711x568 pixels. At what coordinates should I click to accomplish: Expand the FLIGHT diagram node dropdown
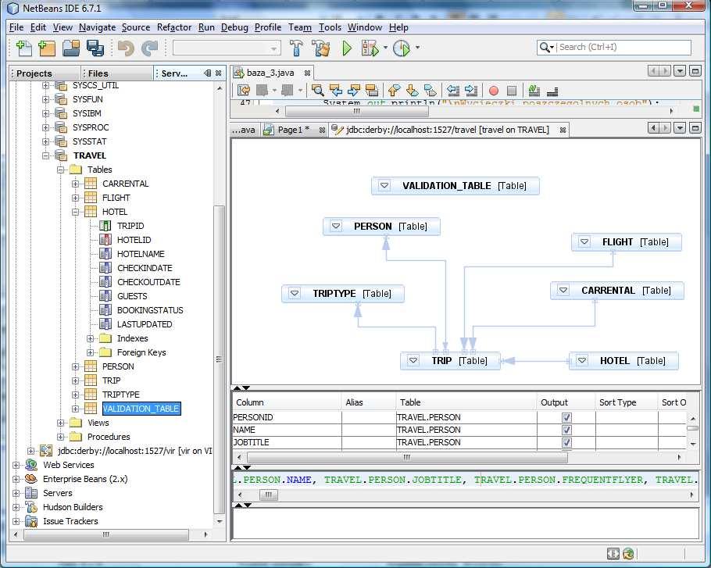tap(584, 241)
